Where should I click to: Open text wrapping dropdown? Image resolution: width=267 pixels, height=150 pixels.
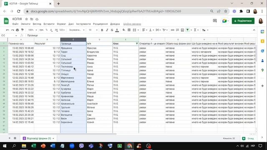pos(158,30)
